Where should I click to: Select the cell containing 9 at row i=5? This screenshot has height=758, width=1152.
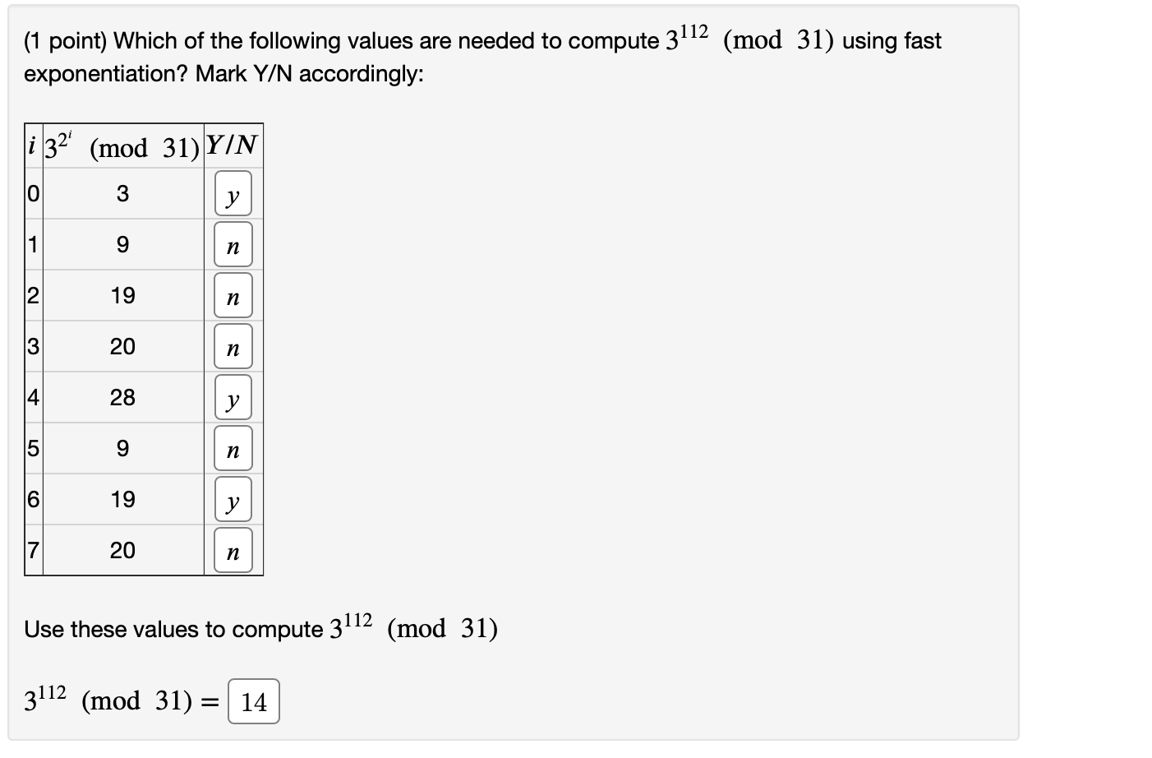click(x=122, y=449)
